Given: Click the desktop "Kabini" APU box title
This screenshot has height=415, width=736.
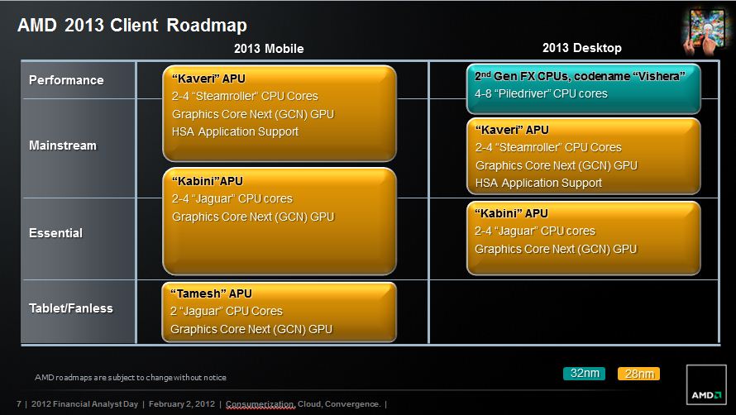Looking at the screenshot, I should [x=511, y=213].
